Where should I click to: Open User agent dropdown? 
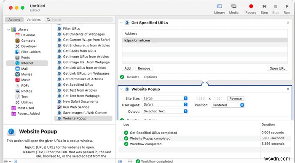click(x=165, y=105)
